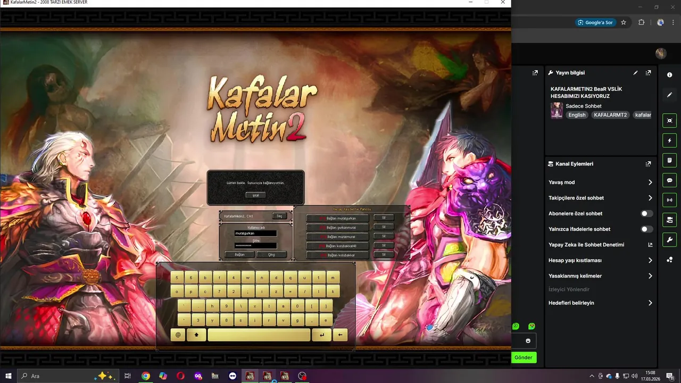Open Yapay Zeka ile Sohbet Denetimi link

click(600, 245)
